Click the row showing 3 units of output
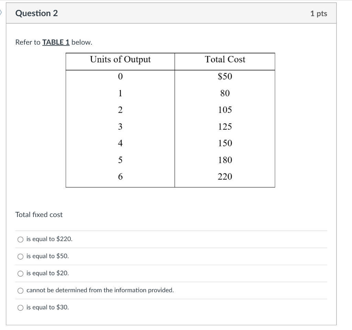This screenshot has height=330, width=352. pos(120,127)
